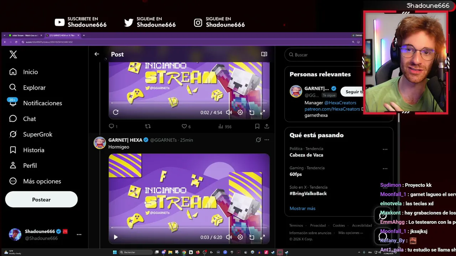Image resolution: width=456 pixels, height=256 pixels.
Task: Open the 25min timestamp link
Action: click(186, 140)
